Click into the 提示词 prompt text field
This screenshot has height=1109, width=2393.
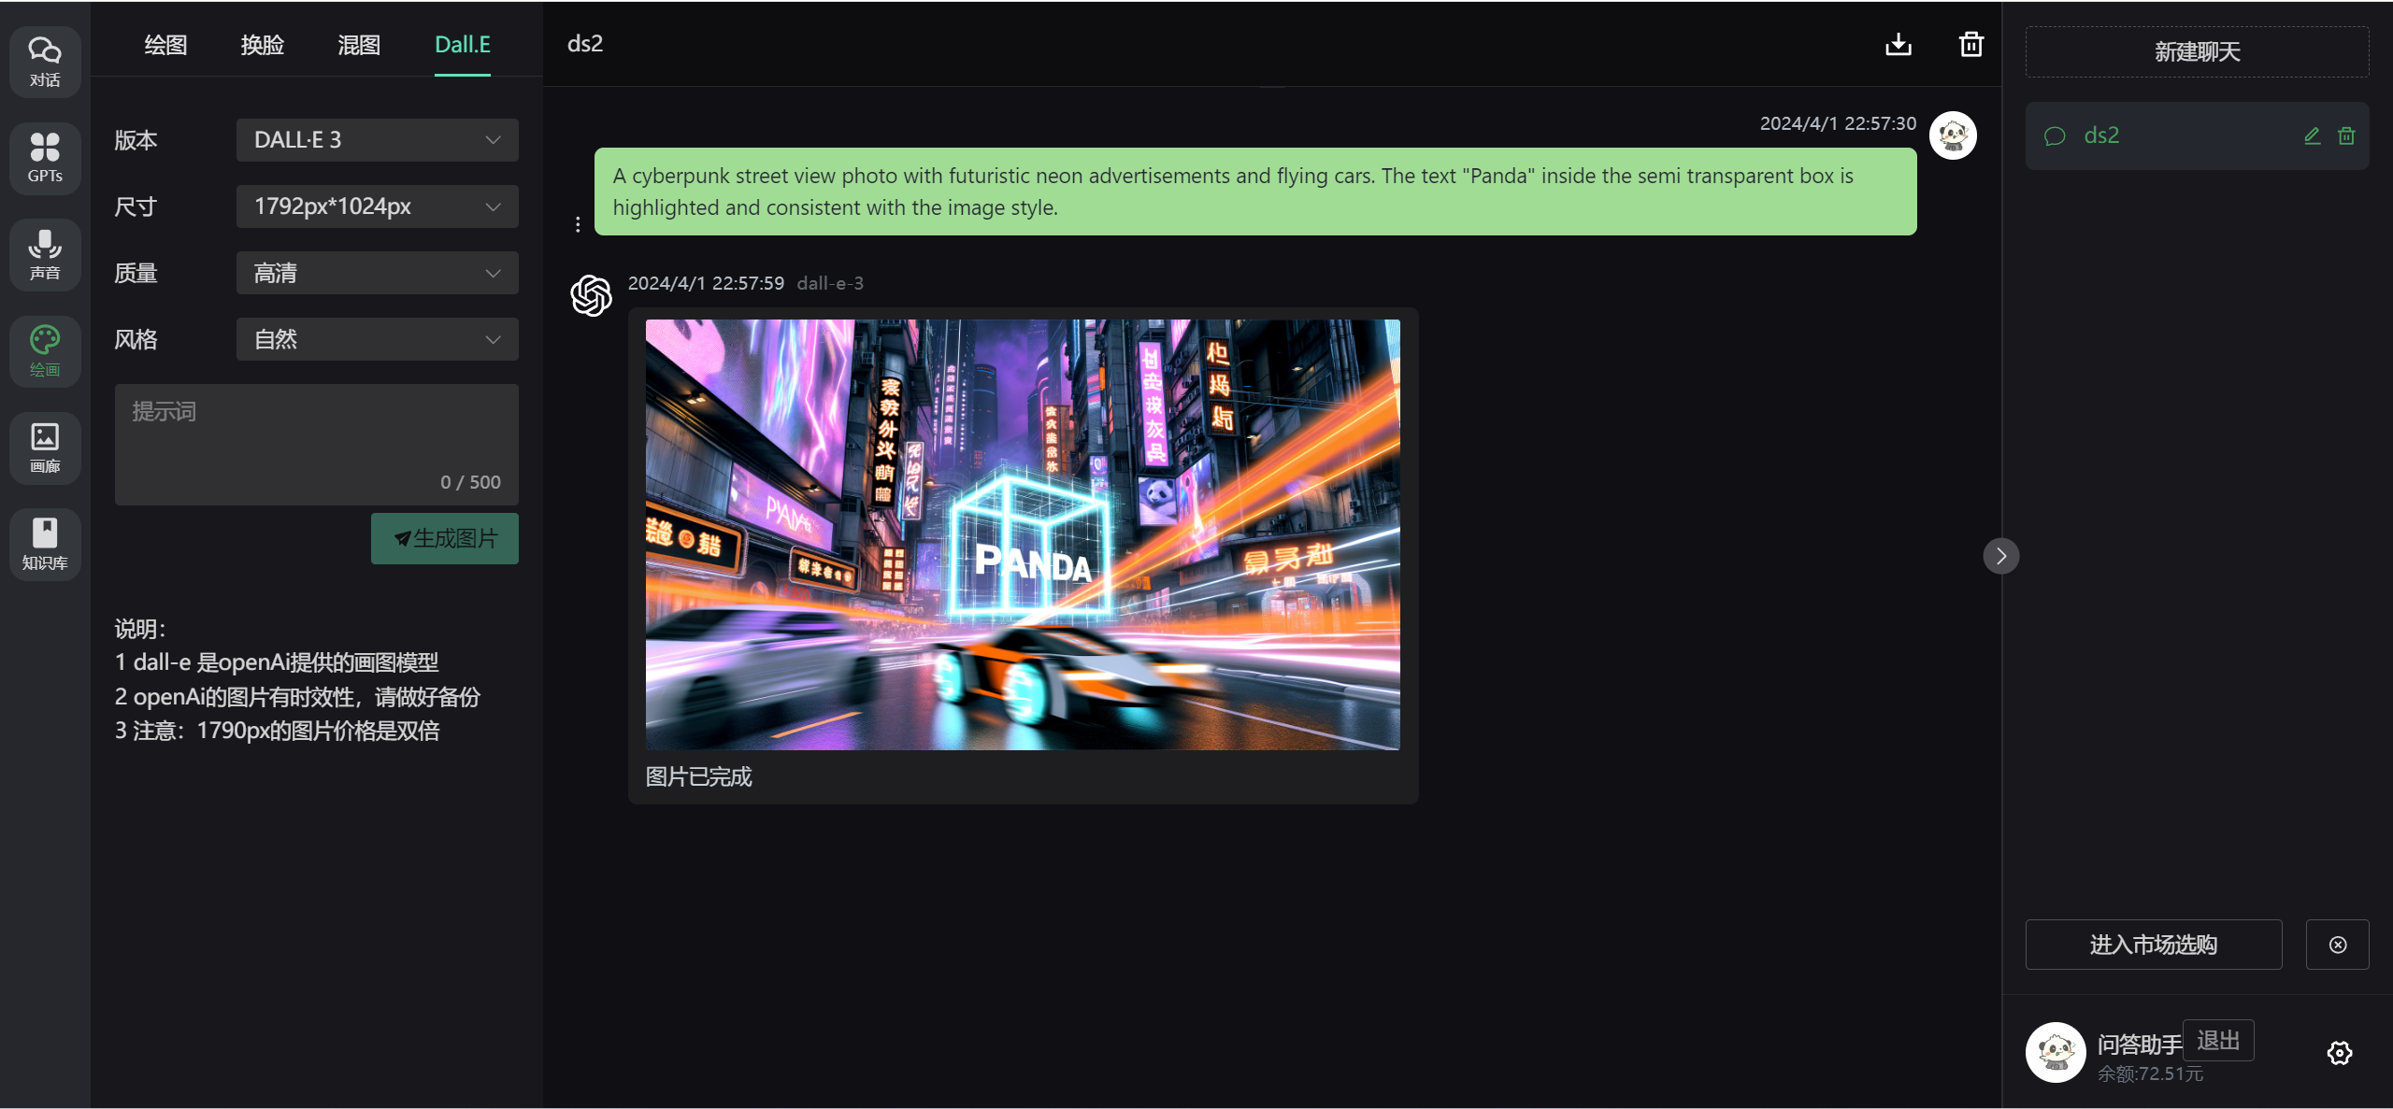(316, 439)
